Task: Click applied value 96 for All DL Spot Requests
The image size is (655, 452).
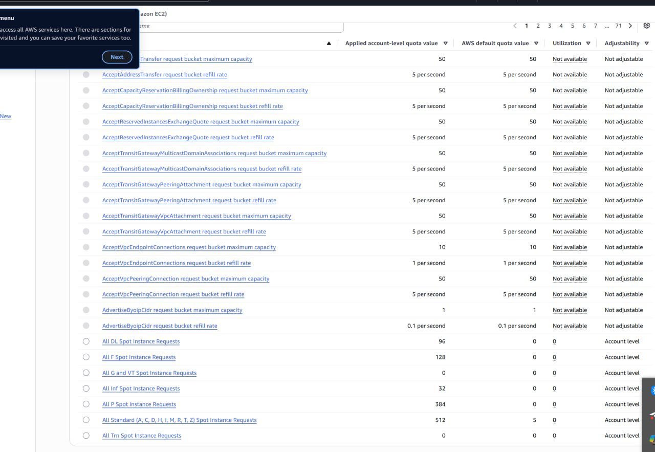Action: [x=442, y=341]
